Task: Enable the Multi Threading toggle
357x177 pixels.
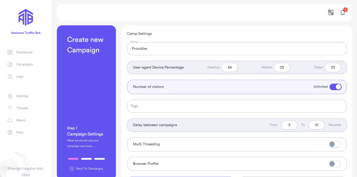Action: pos(335,144)
